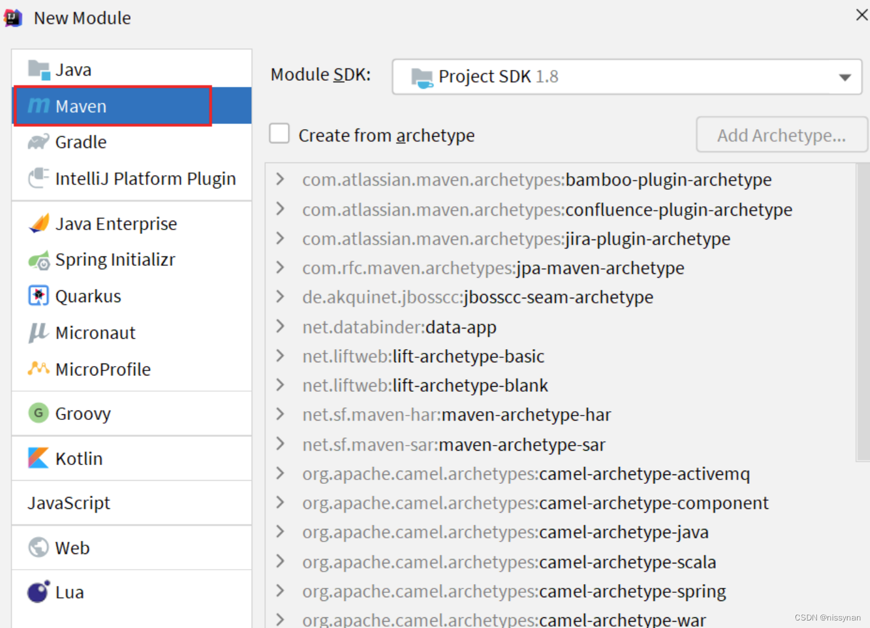Screen dimensions: 870x628
Task: Select Quarkus module type label
Action: tap(88, 296)
